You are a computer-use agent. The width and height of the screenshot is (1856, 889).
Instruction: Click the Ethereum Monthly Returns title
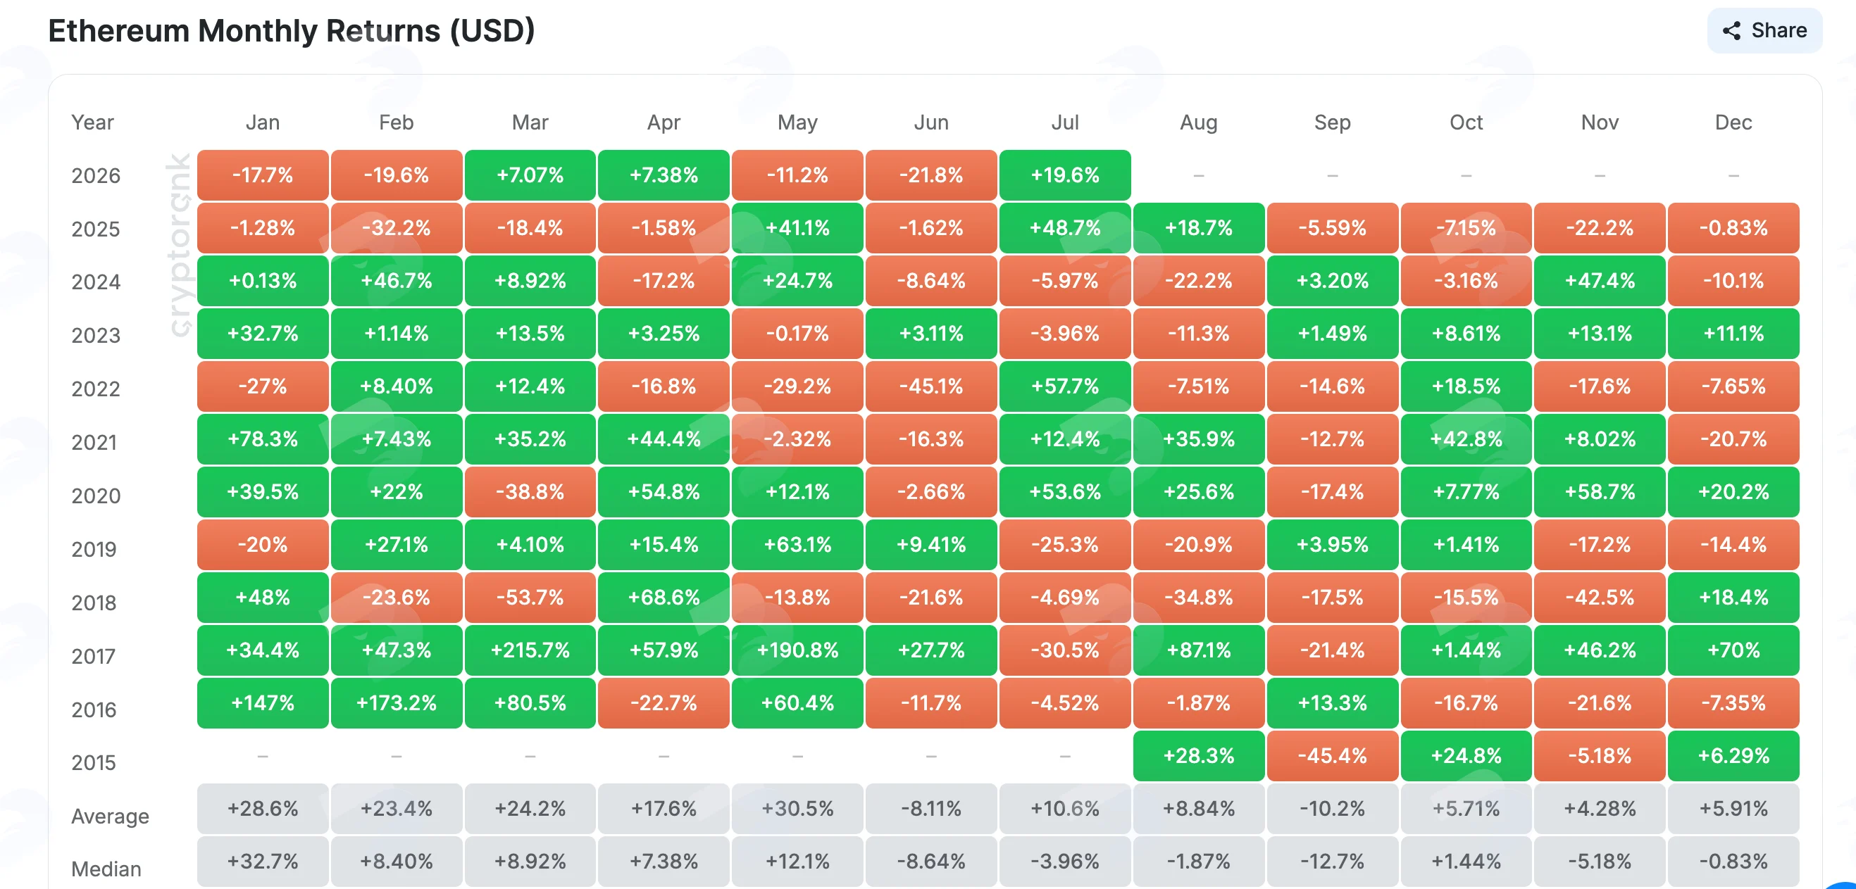(291, 31)
